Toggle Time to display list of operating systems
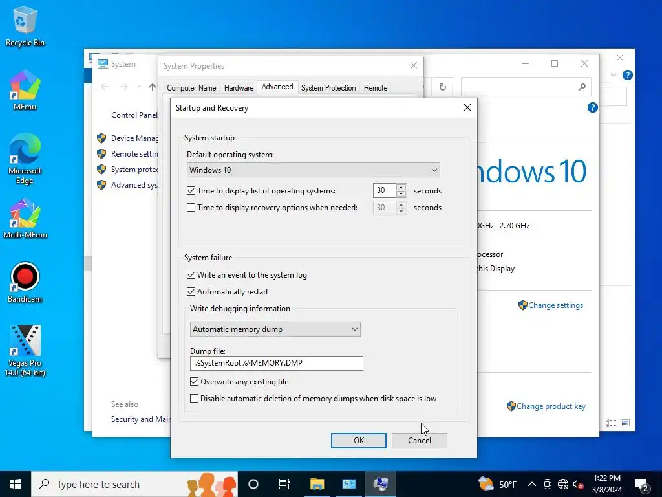 pos(191,191)
